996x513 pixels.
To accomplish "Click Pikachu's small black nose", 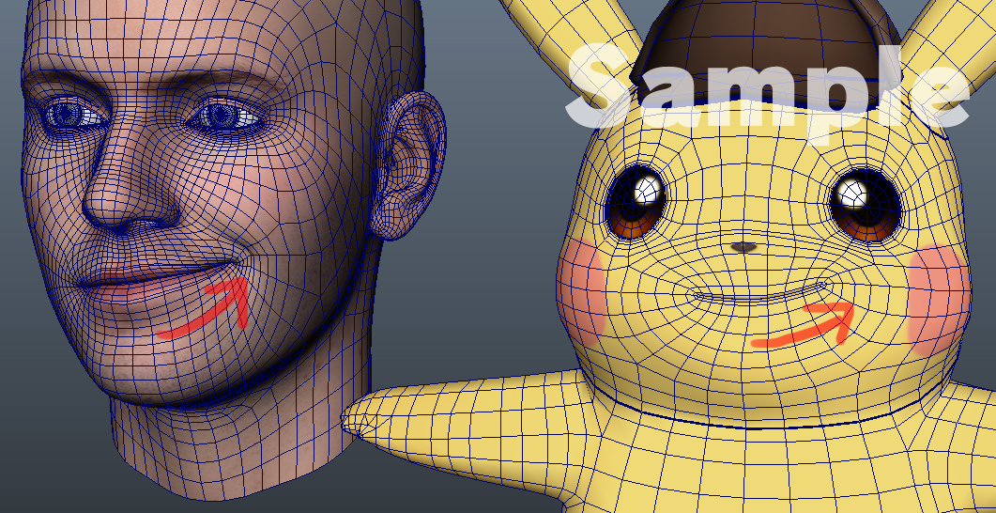I will (743, 247).
